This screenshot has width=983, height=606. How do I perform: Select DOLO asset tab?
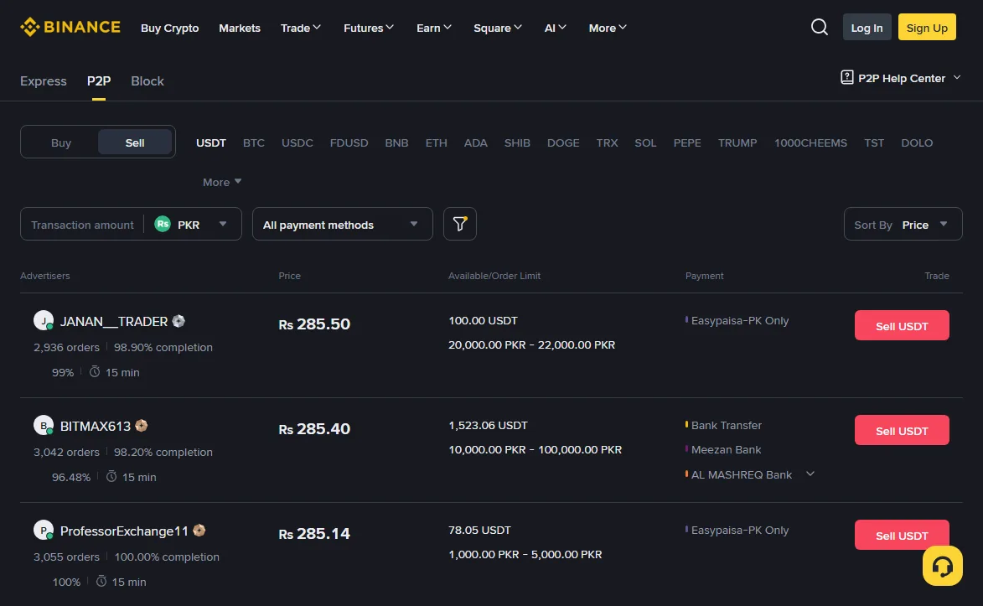coord(917,142)
